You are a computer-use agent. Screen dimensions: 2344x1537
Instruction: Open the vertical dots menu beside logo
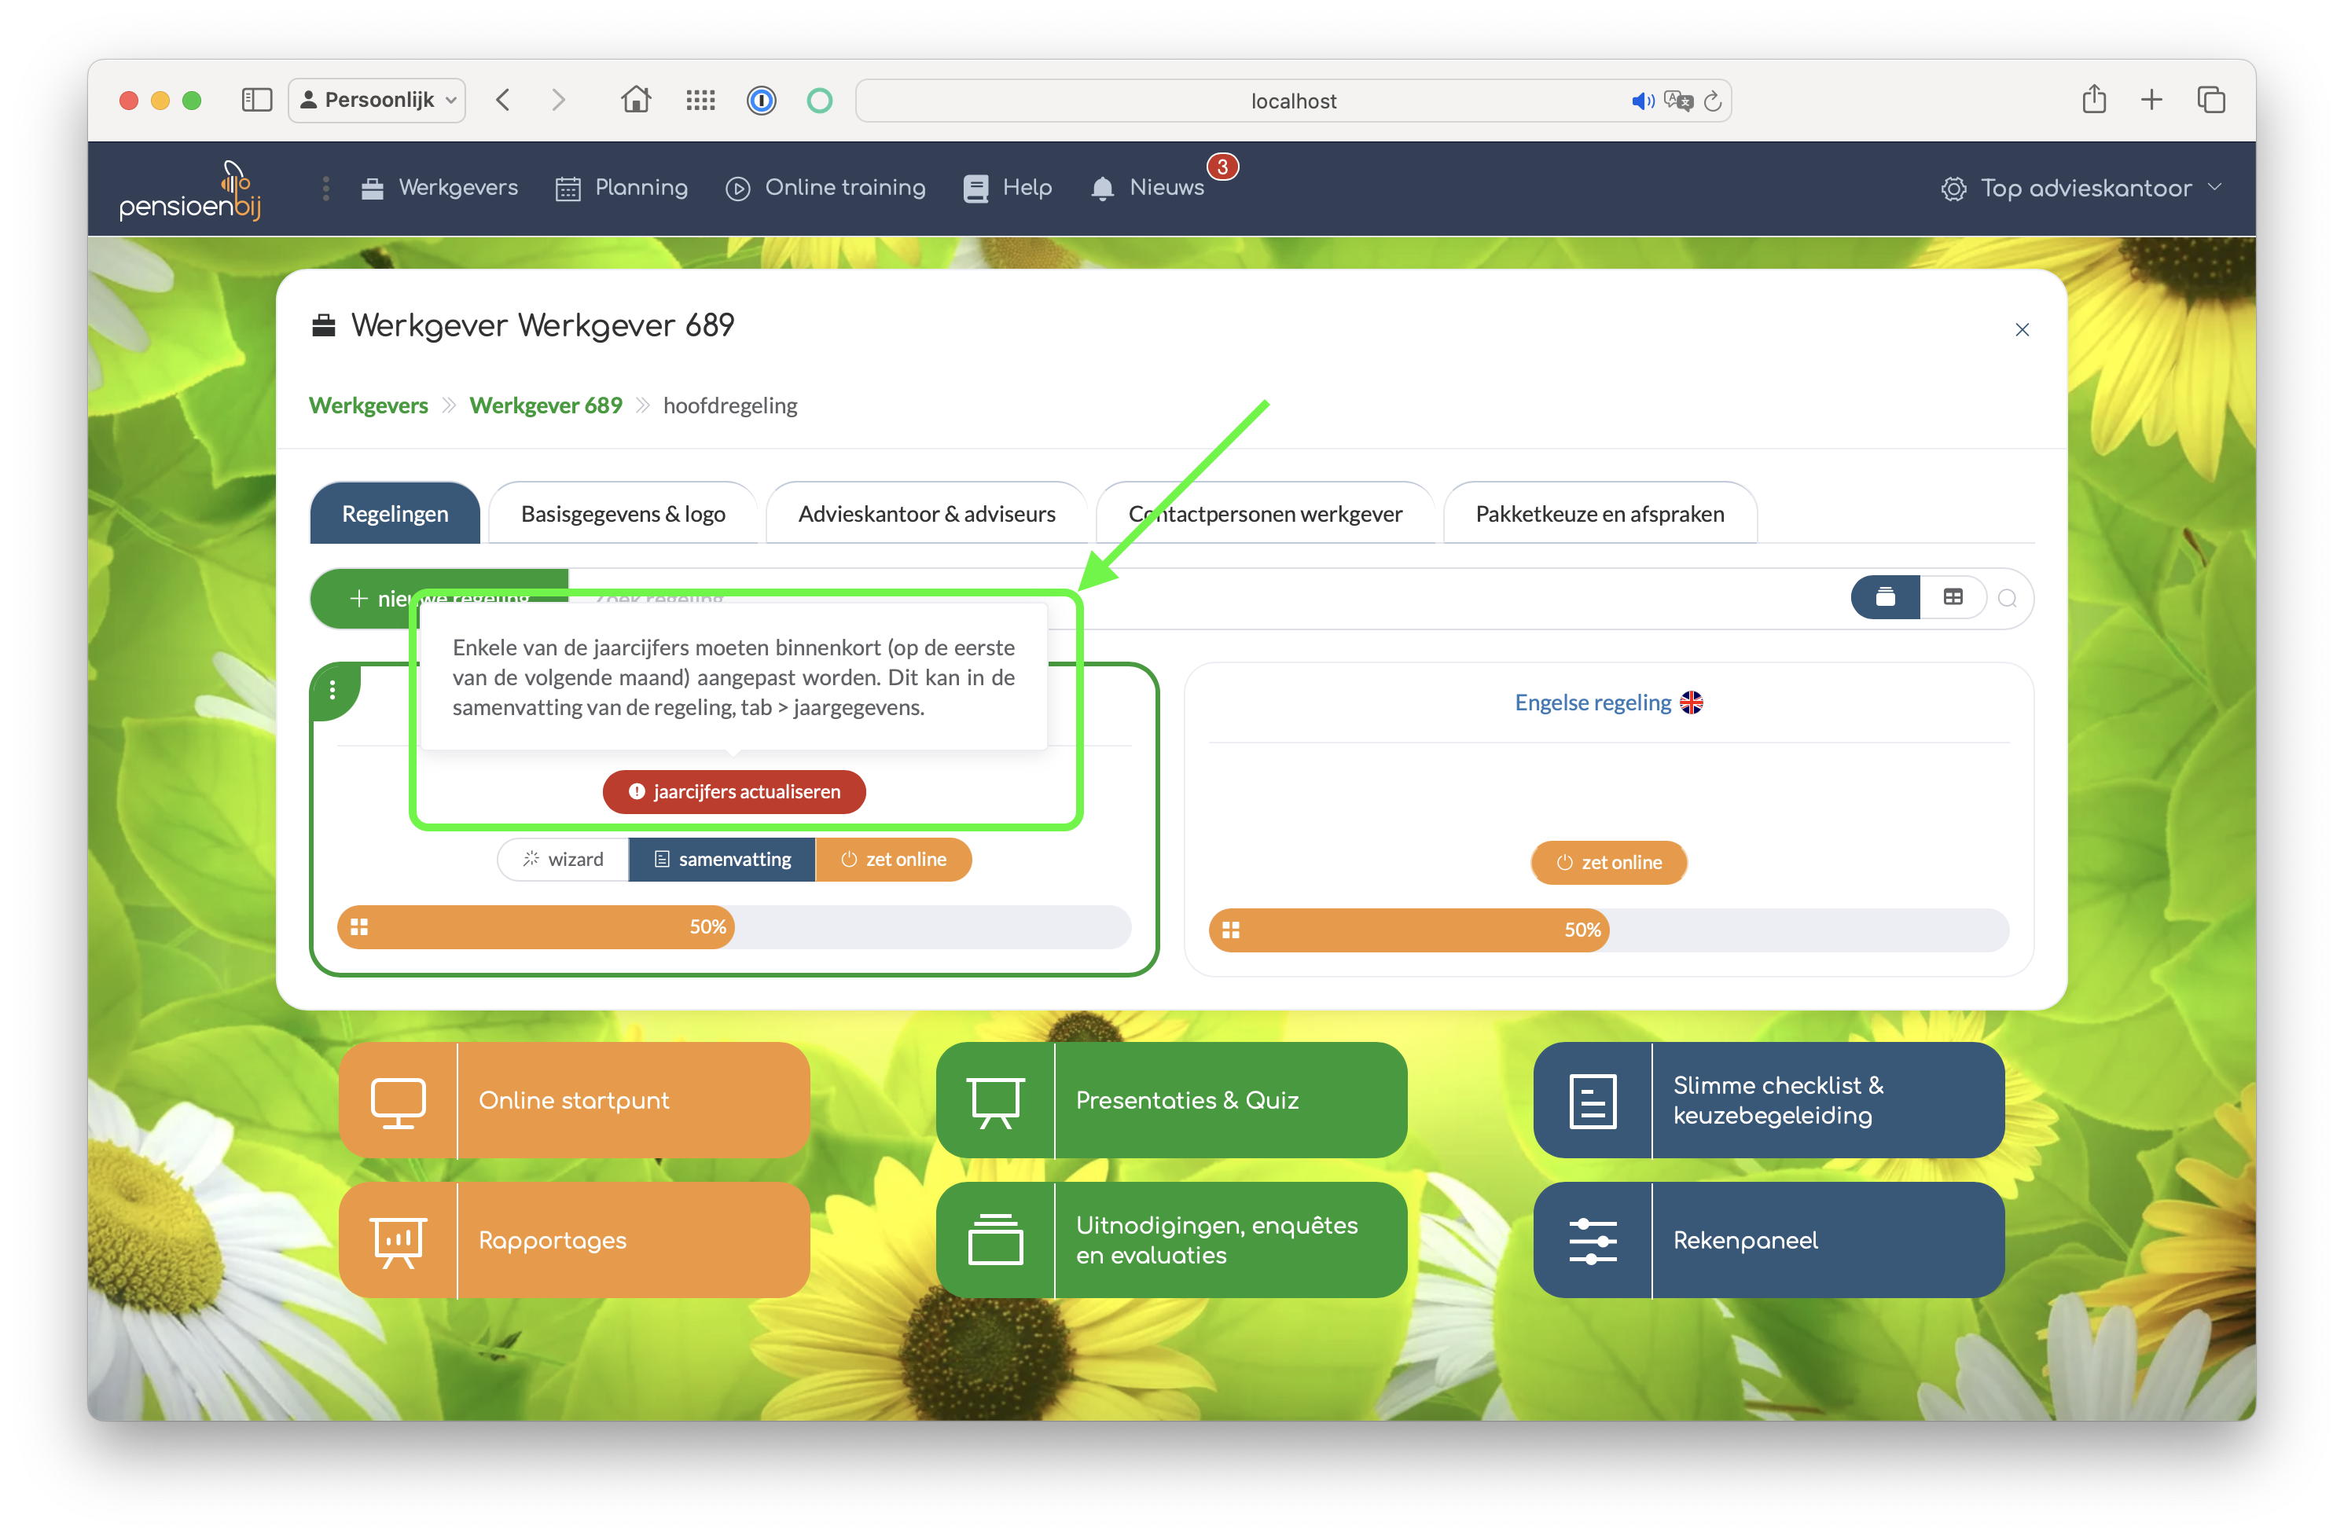click(326, 188)
